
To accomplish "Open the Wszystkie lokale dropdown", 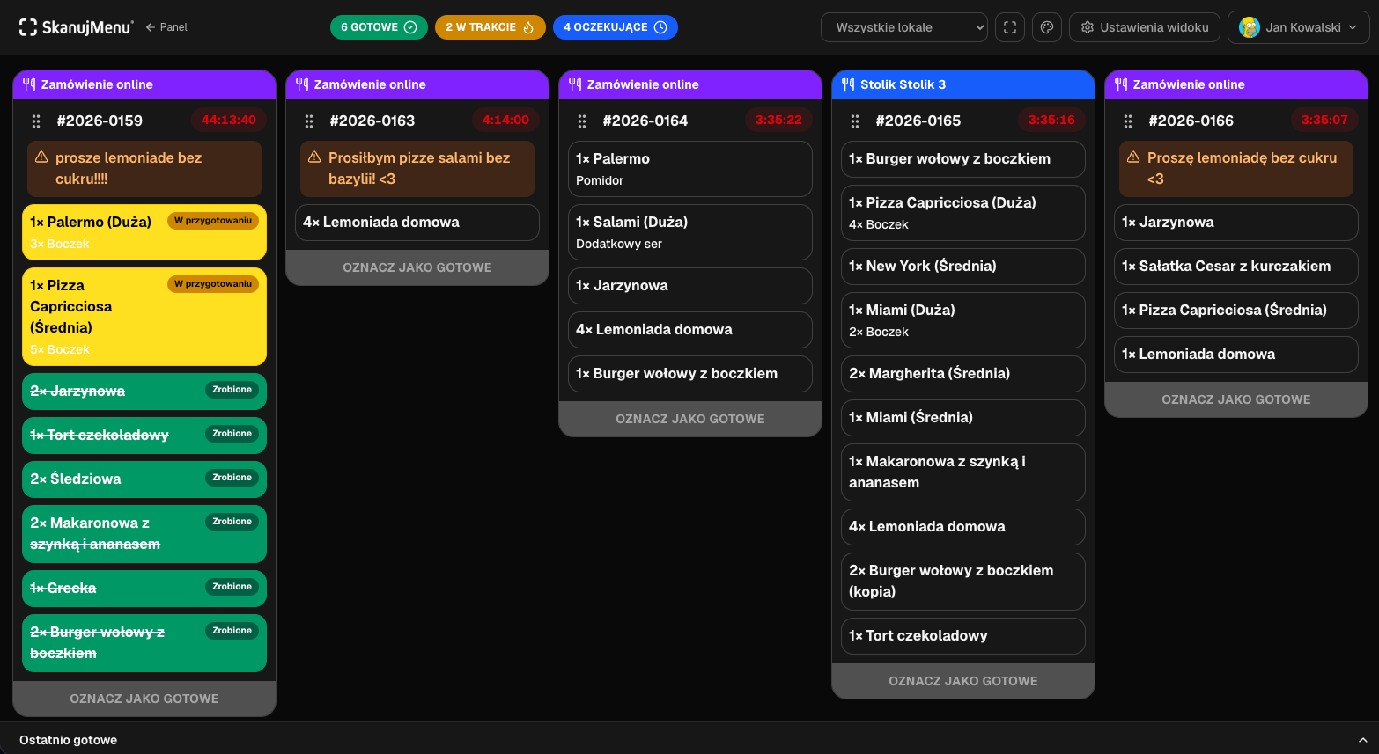I will 904,27.
